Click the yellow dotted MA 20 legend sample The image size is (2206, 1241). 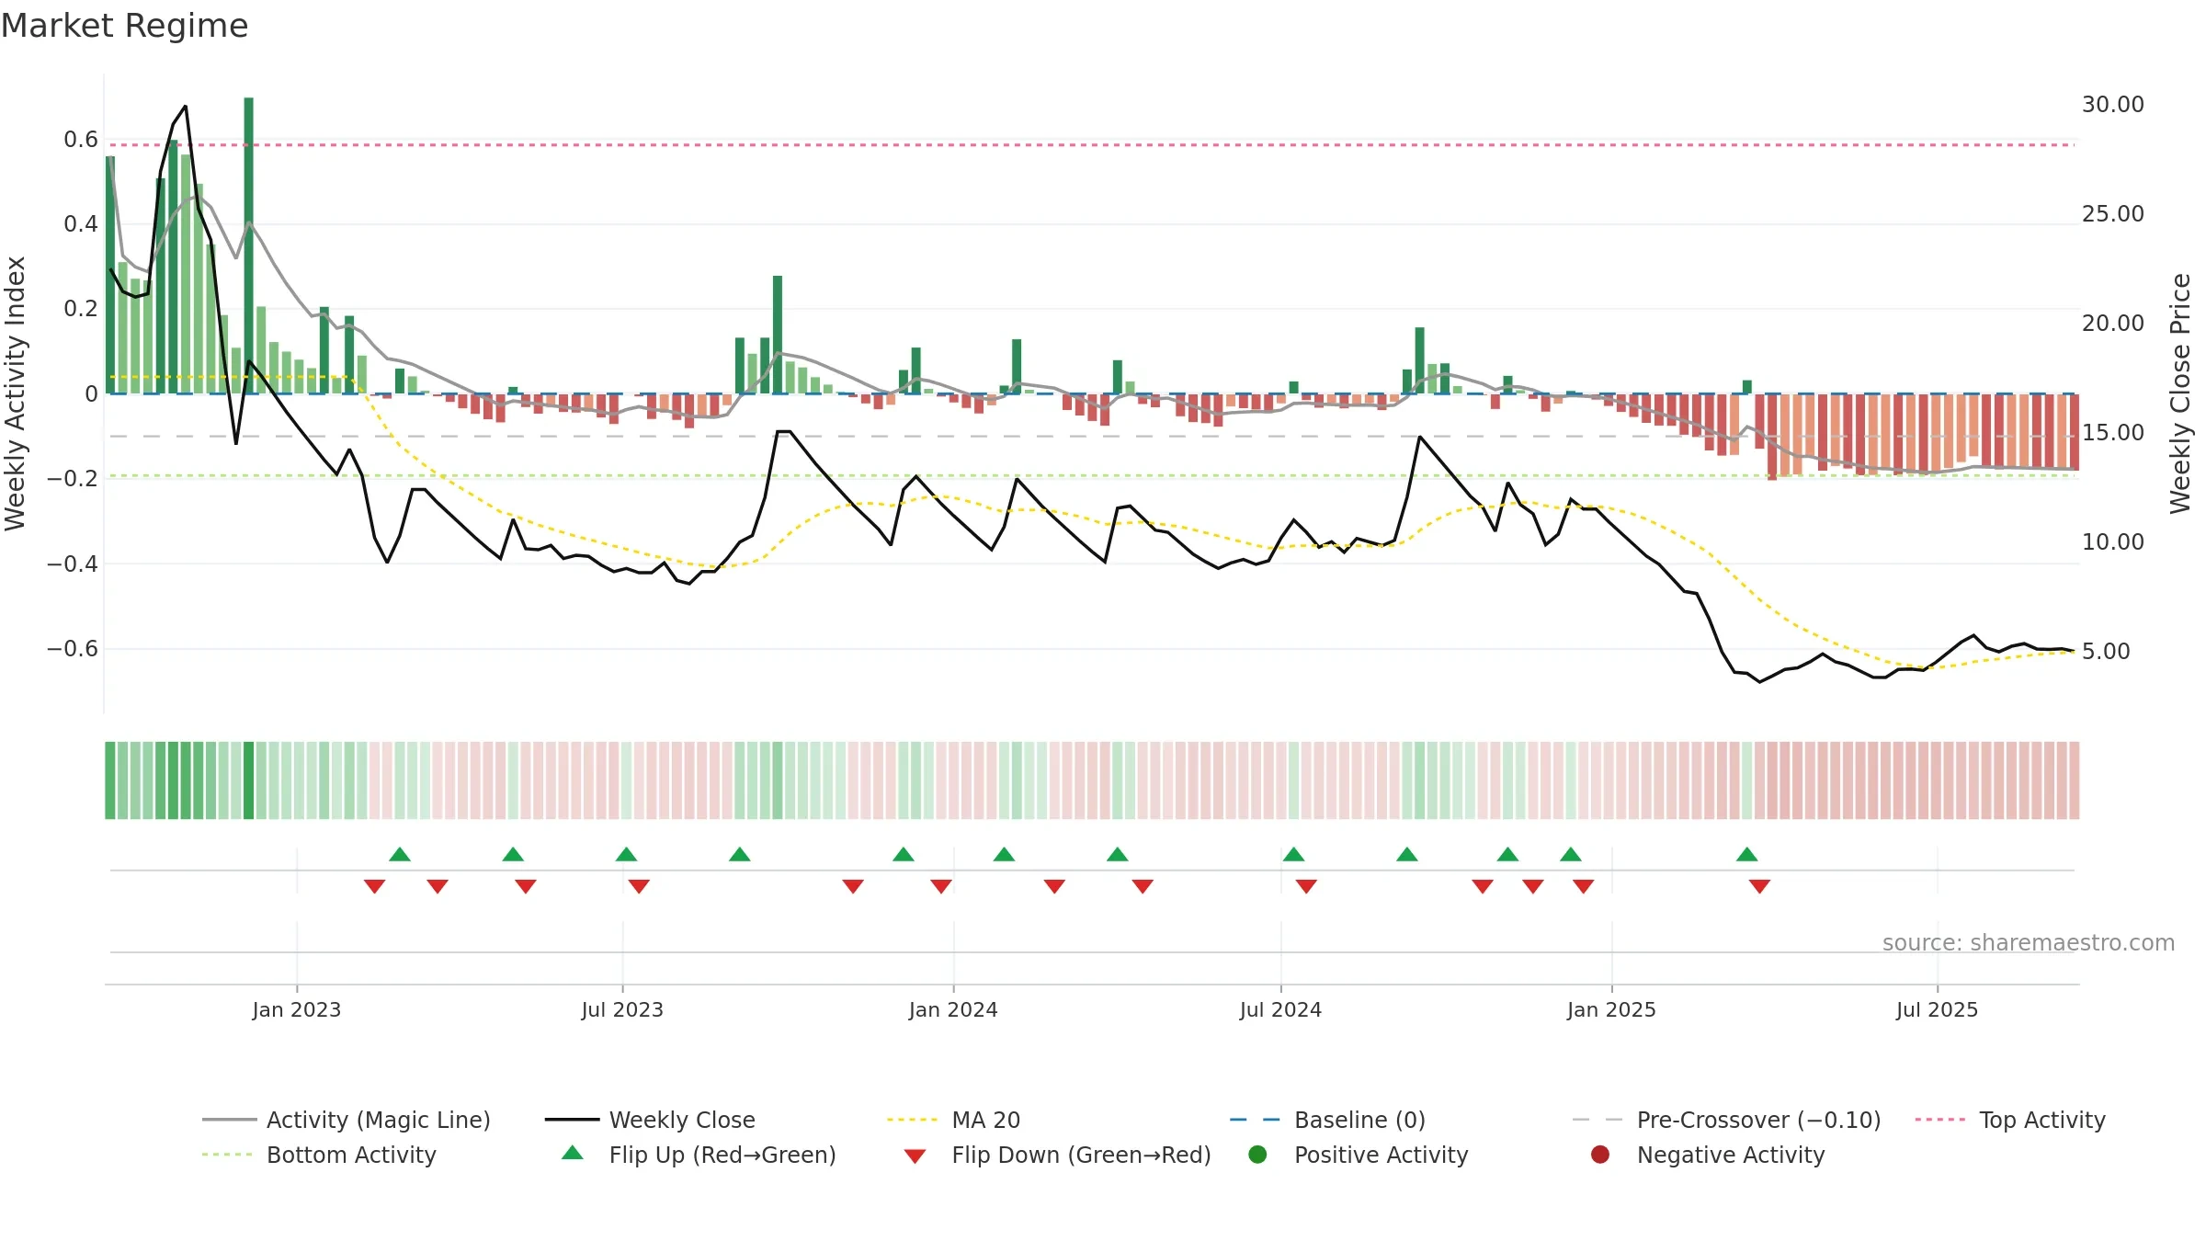[x=914, y=1120]
